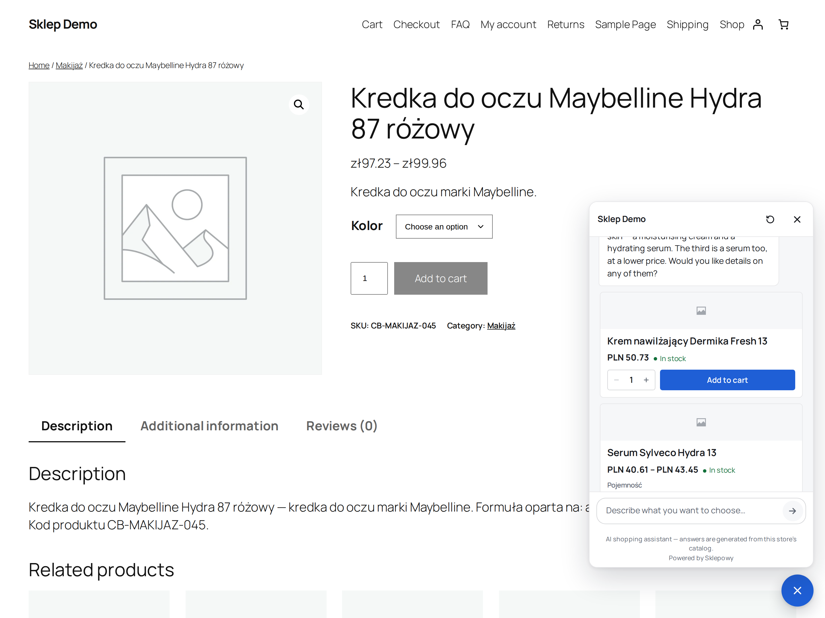Open Checkout from the top menu
This screenshot has width=825, height=618.
tap(417, 25)
